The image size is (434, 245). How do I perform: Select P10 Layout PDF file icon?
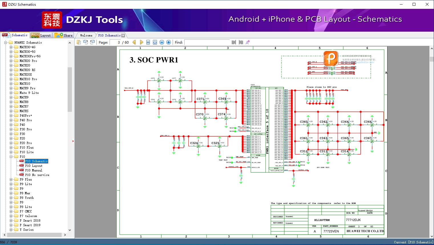tap(21, 166)
